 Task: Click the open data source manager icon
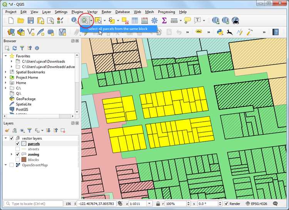point(11,32)
